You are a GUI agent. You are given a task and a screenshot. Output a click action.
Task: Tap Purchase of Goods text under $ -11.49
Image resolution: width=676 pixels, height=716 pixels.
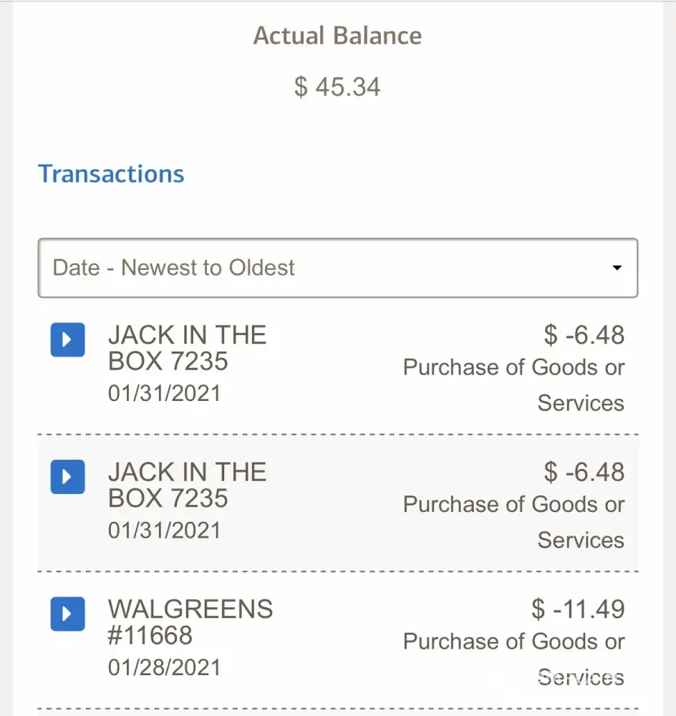coord(513,642)
